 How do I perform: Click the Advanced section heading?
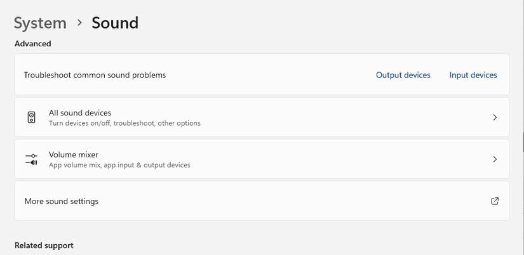tap(33, 44)
